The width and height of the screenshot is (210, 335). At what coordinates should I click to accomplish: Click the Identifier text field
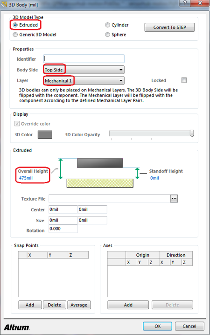click(x=84, y=59)
